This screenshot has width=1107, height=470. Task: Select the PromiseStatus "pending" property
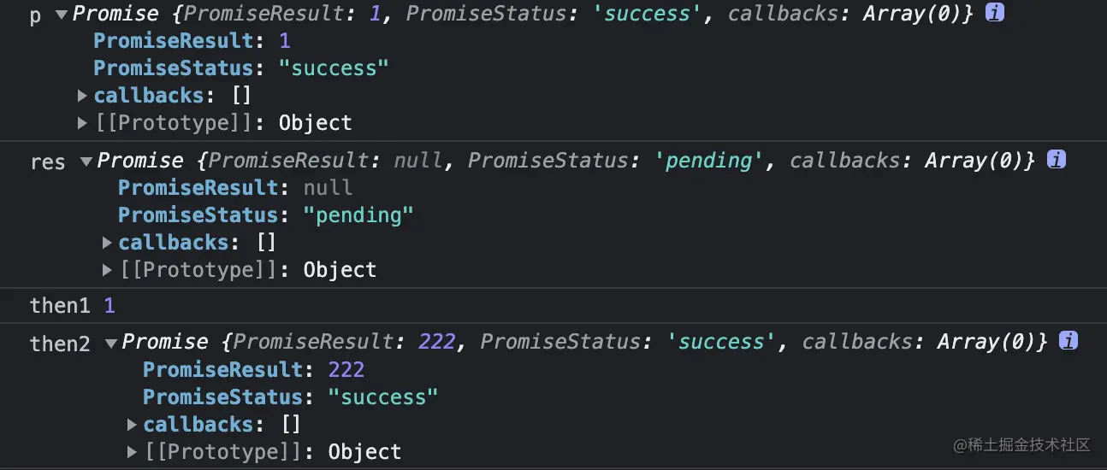pyautogui.click(x=265, y=214)
